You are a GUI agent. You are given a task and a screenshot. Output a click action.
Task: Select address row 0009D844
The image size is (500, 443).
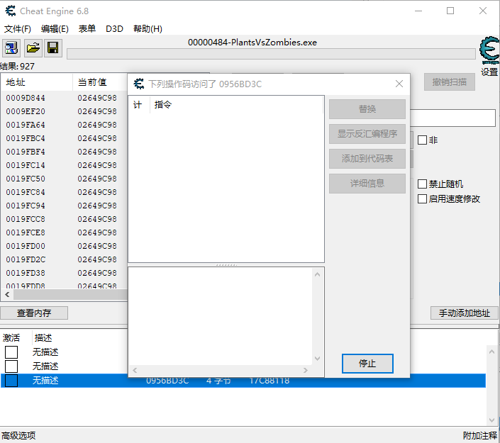(64, 98)
